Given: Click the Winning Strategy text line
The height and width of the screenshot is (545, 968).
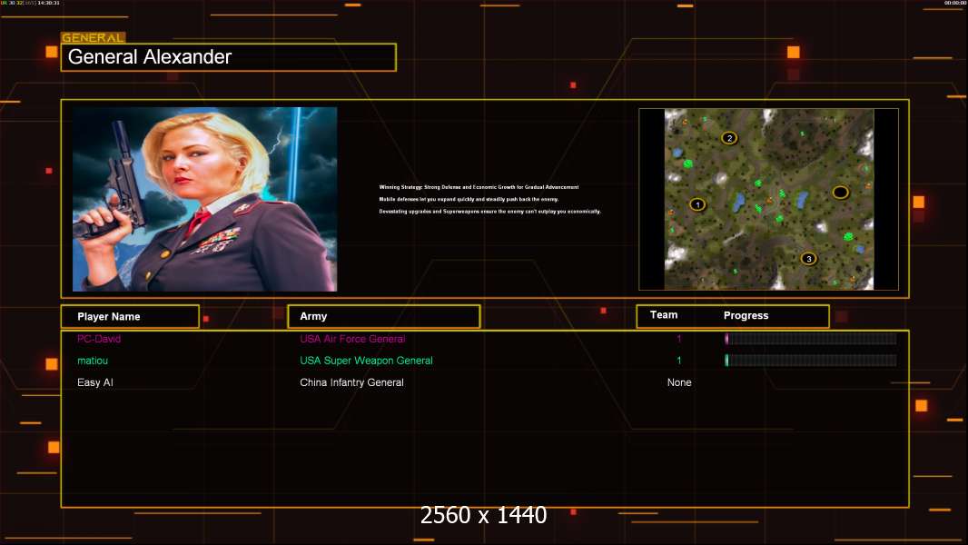Looking at the screenshot, I should (479, 187).
